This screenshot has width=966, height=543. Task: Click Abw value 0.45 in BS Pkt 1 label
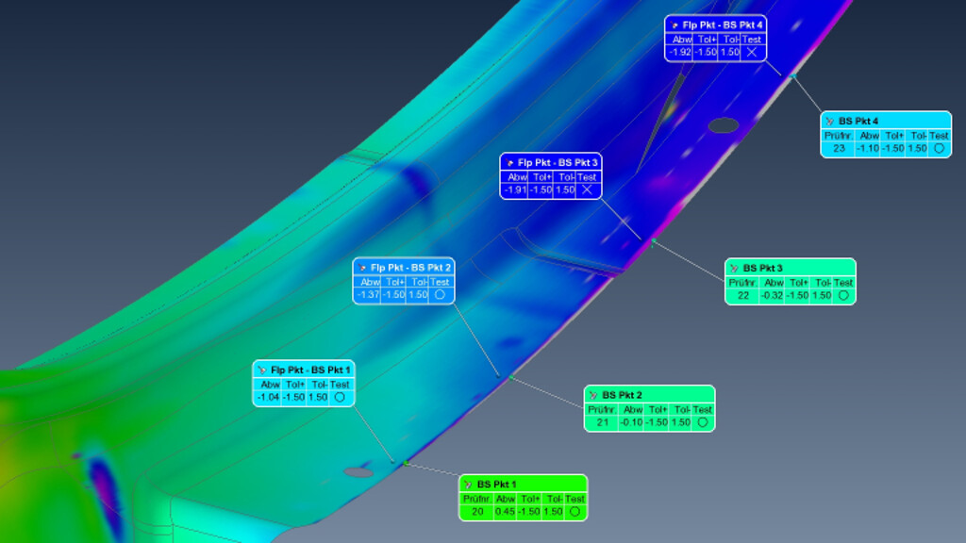click(x=505, y=512)
